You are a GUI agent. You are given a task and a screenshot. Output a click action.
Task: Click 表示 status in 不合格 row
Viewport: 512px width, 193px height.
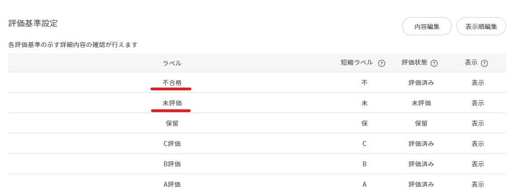(x=478, y=83)
